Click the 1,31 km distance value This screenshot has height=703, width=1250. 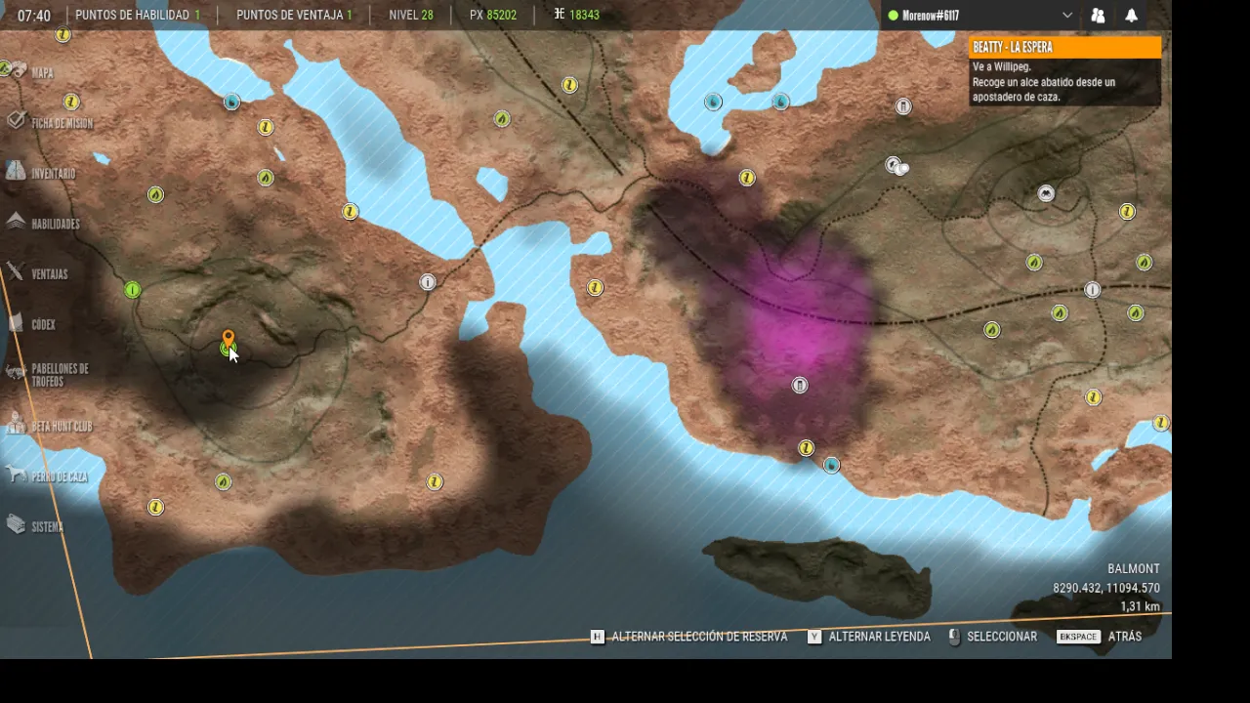pyautogui.click(x=1140, y=606)
